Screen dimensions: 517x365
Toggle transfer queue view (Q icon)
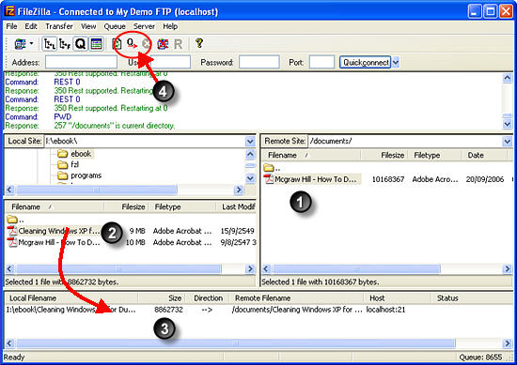[x=80, y=44]
